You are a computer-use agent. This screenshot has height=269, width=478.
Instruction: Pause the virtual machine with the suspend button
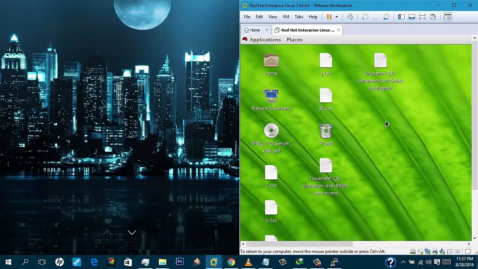(x=329, y=17)
